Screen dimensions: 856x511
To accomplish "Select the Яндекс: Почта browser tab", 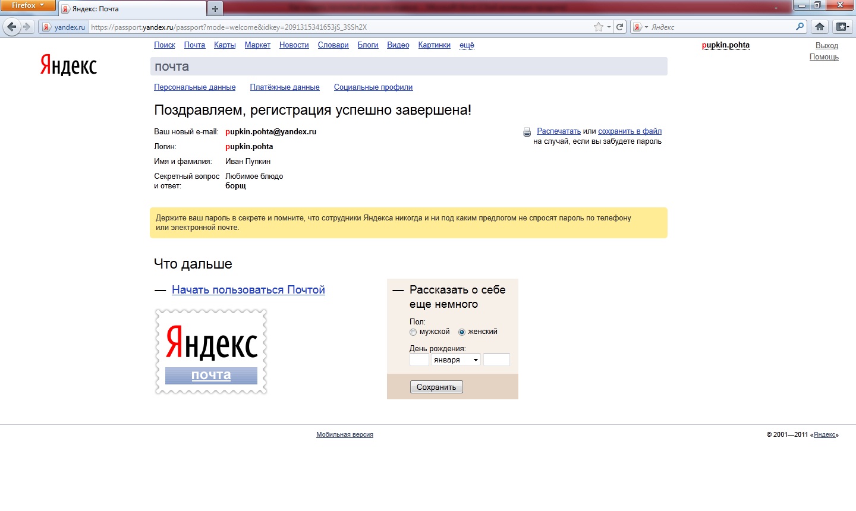I will [132, 9].
